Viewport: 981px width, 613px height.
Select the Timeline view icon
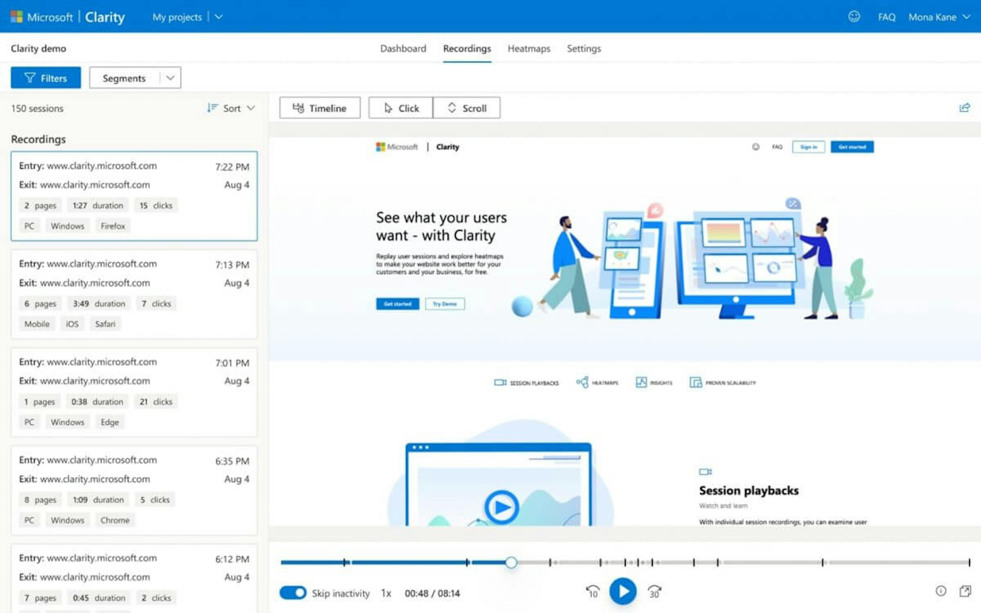tap(299, 108)
